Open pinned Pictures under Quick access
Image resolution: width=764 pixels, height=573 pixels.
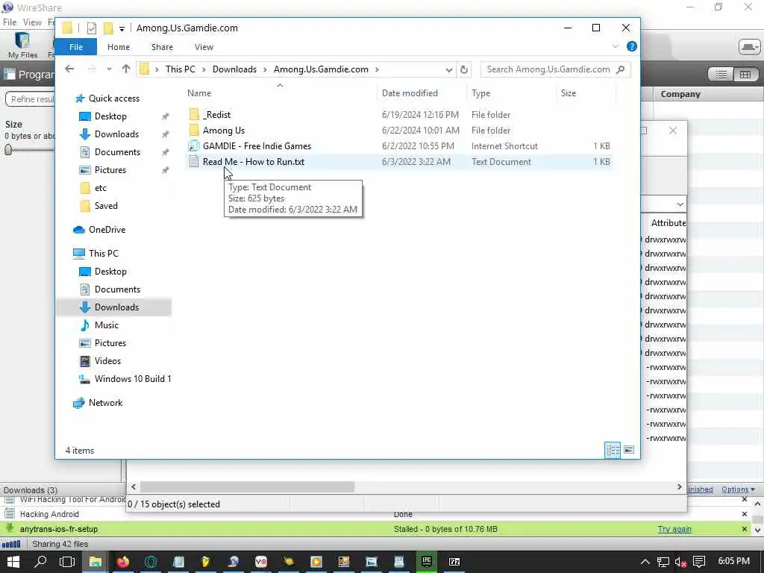[x=110, y=169]
